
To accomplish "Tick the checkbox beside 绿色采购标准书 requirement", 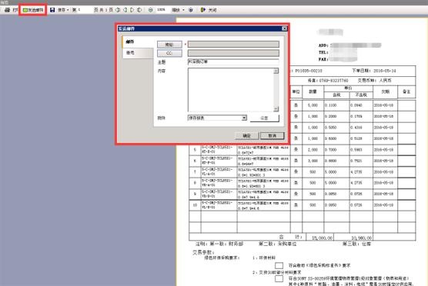I will click(279, 265).
